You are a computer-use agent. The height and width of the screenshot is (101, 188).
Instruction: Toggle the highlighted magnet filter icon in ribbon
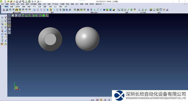(x=17, y=10)
